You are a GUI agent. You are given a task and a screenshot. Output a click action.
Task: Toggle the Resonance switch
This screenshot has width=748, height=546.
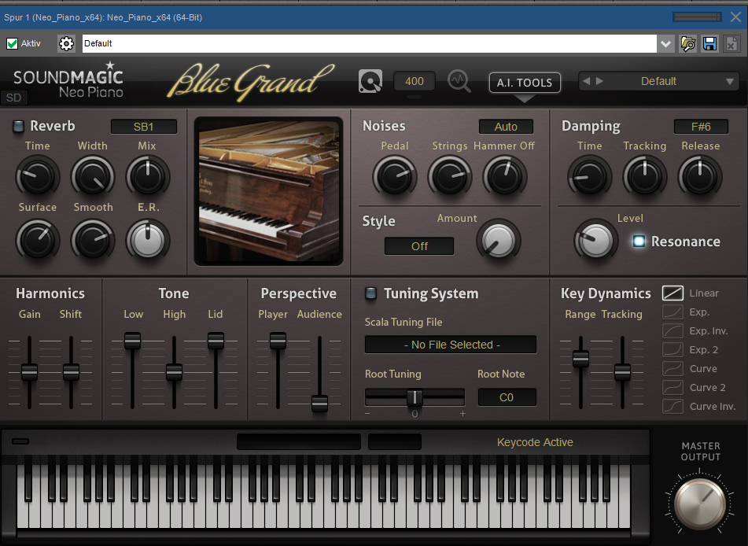point(639,241)
